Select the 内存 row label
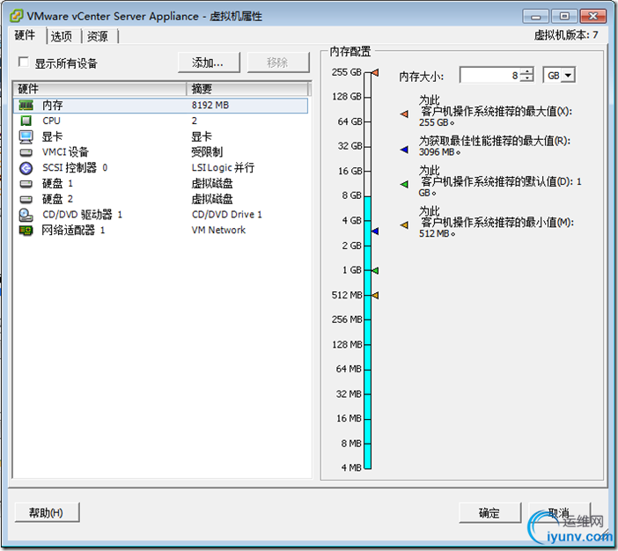618x551 pixels. (x=53, y=106)
